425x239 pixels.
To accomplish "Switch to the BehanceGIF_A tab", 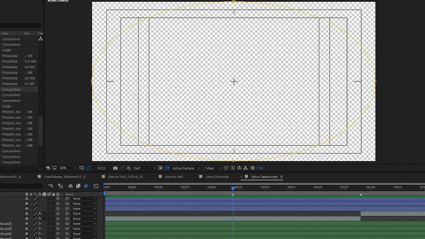I will pos(10,177).
